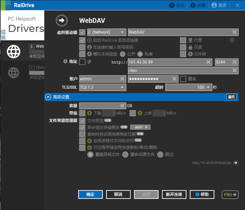
Task: Clear the capacity (容量) field
Action: pyautogui.click(x=122, y=106)
